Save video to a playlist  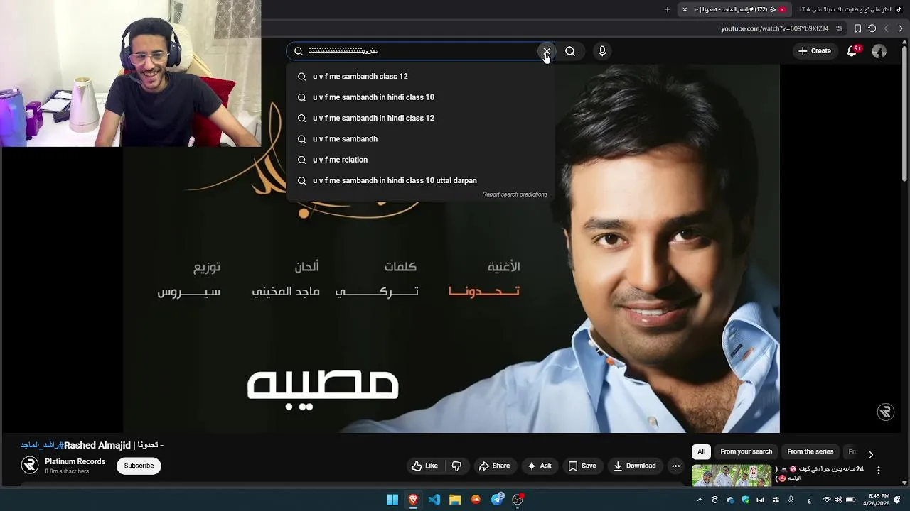click(582, 466)
